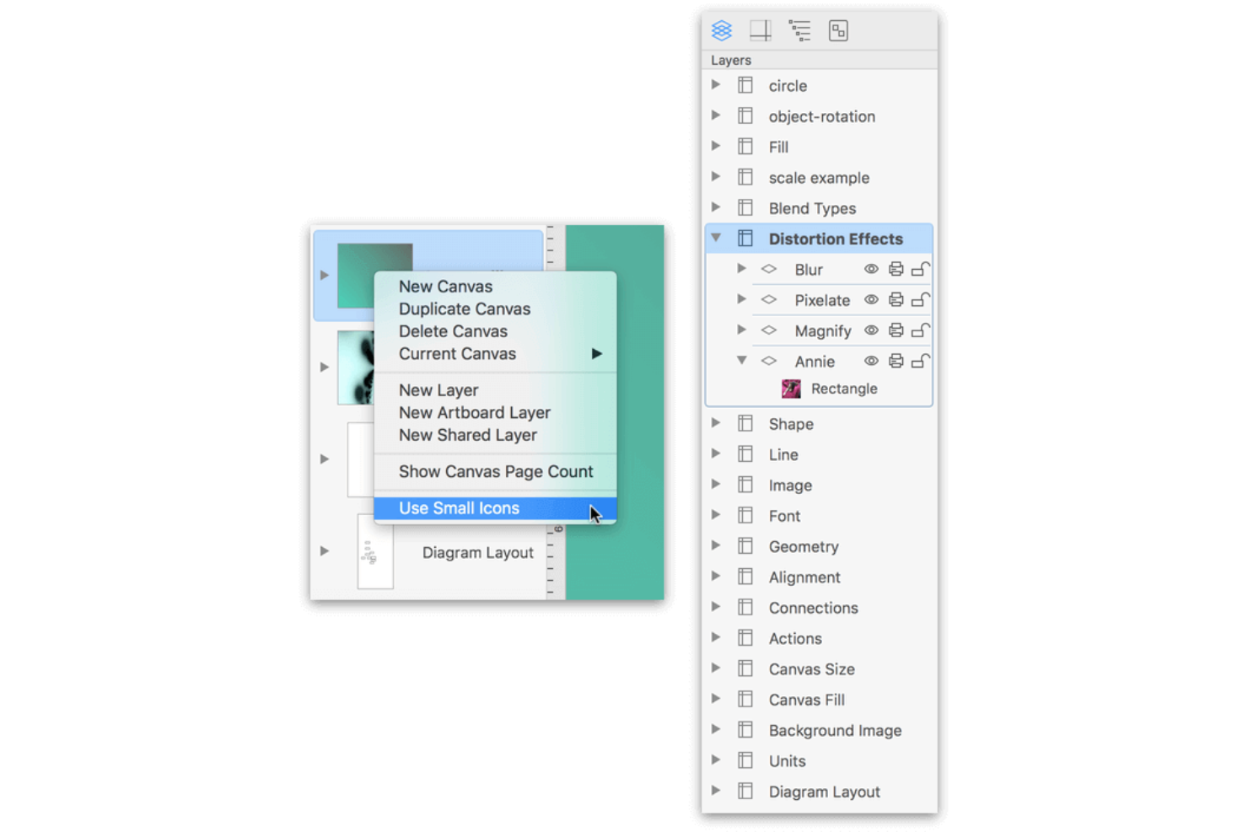1248x832 pixels.
Task: Expand the Blend Types canvas
Action: [716, 207]
